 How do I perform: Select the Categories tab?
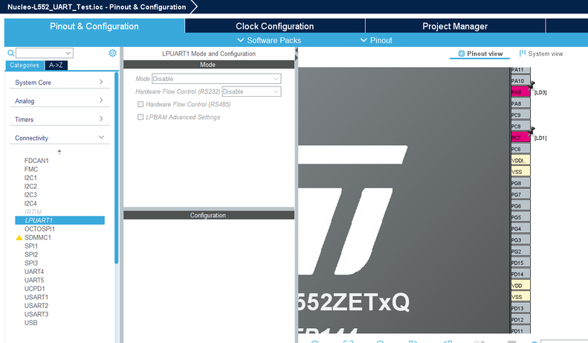point(25,65)
